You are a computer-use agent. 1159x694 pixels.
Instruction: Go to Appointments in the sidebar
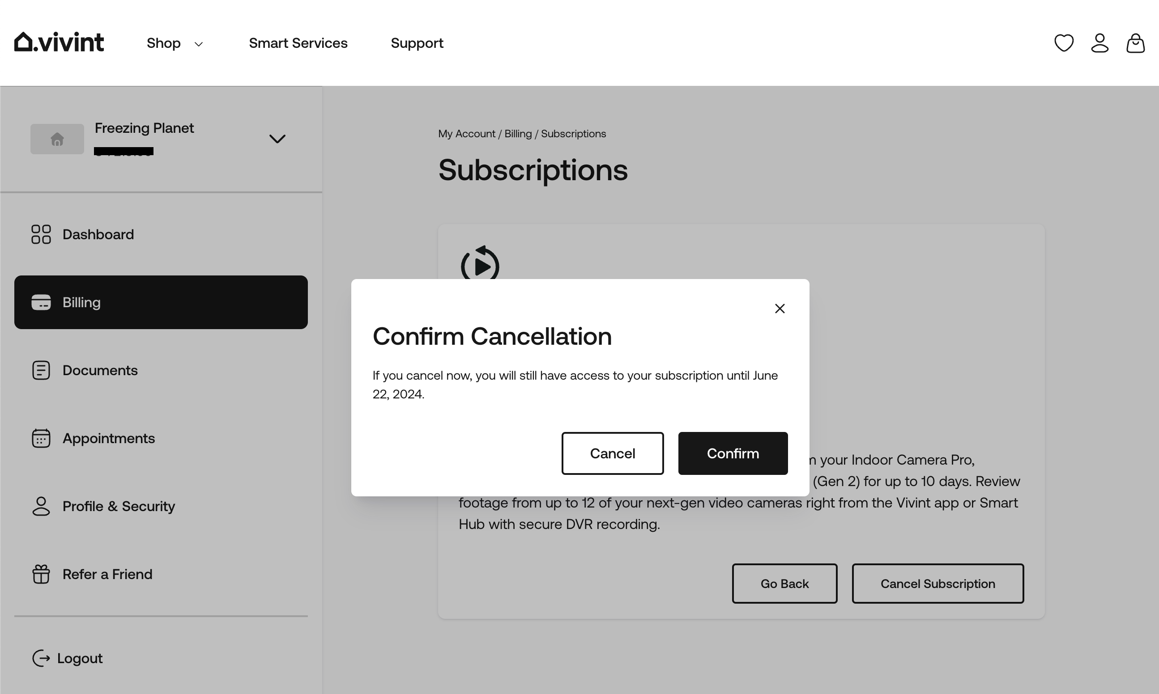point(108,438)
